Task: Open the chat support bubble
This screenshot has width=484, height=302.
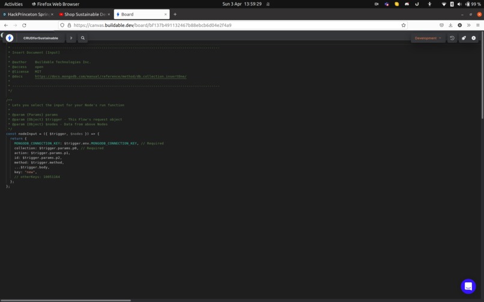Action: [x=468, y=286]
